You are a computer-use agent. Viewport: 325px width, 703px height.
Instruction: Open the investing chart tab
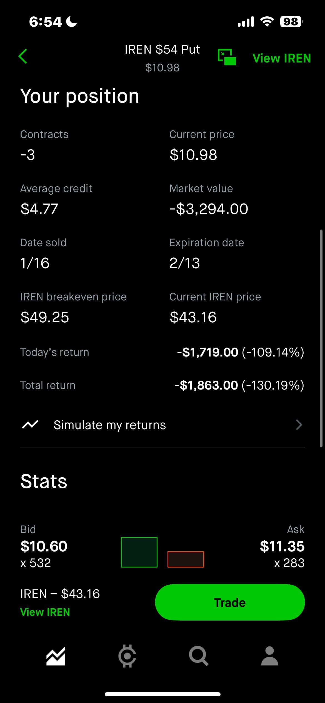(56, 656)
